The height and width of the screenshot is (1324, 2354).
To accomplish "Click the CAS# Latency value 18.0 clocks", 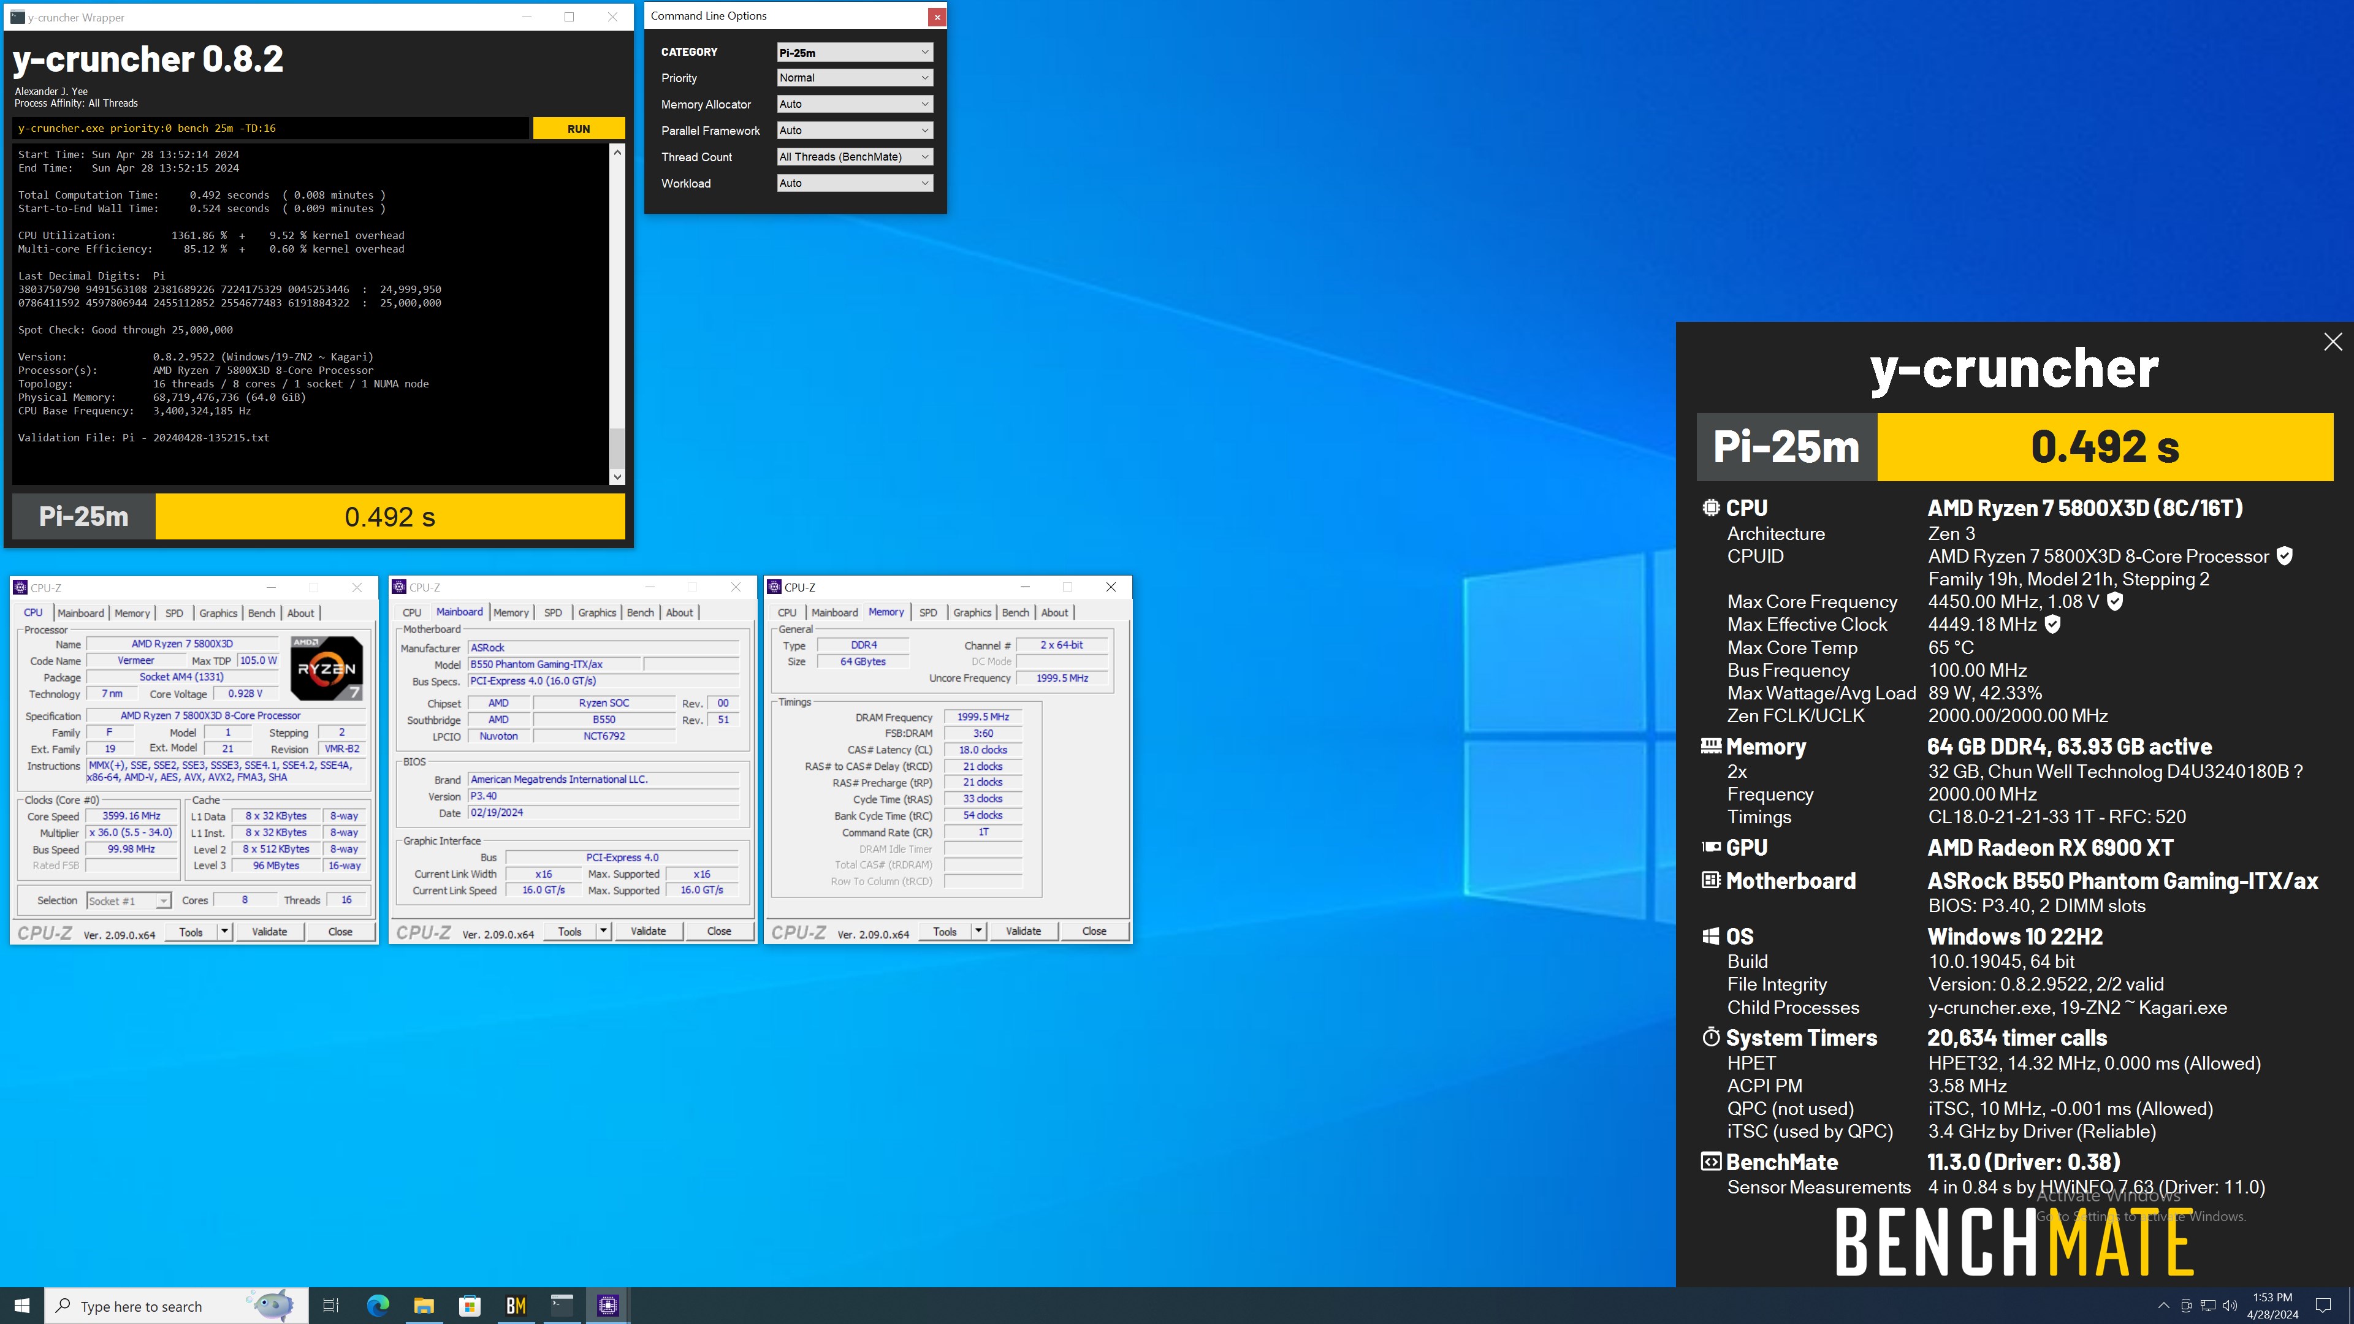I will click(x=982, y=750).
